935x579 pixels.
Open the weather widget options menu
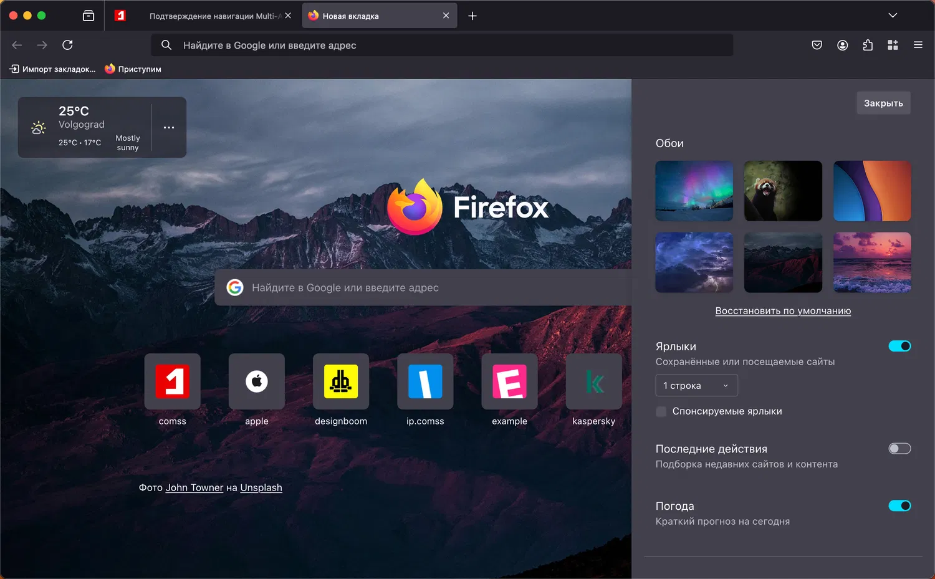[x=169, y=127]
